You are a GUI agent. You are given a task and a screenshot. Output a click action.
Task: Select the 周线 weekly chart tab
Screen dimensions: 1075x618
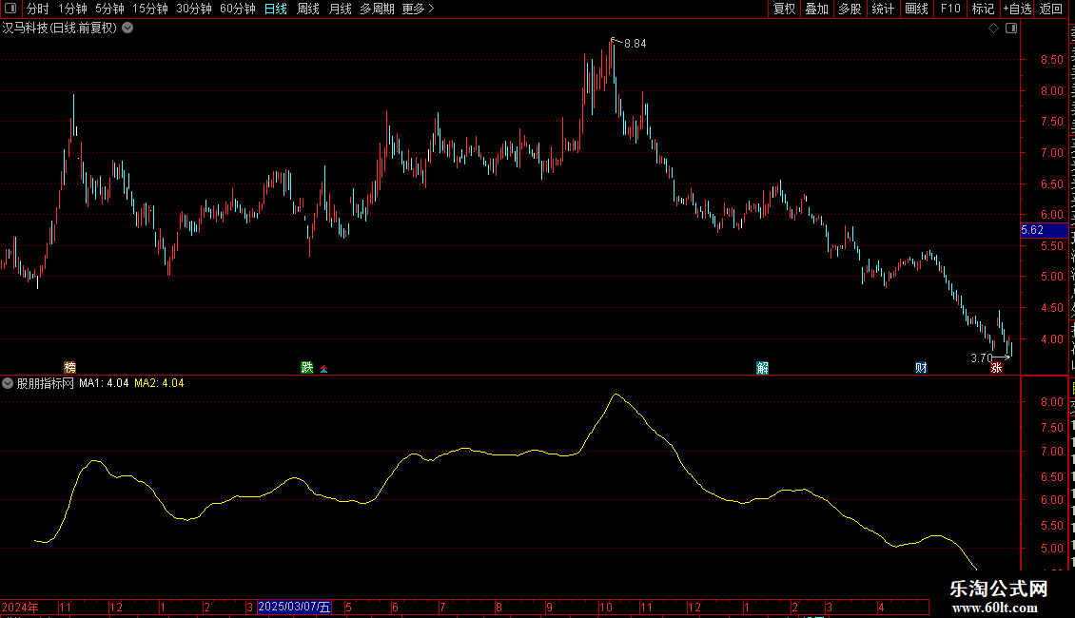tap(308, 9)
